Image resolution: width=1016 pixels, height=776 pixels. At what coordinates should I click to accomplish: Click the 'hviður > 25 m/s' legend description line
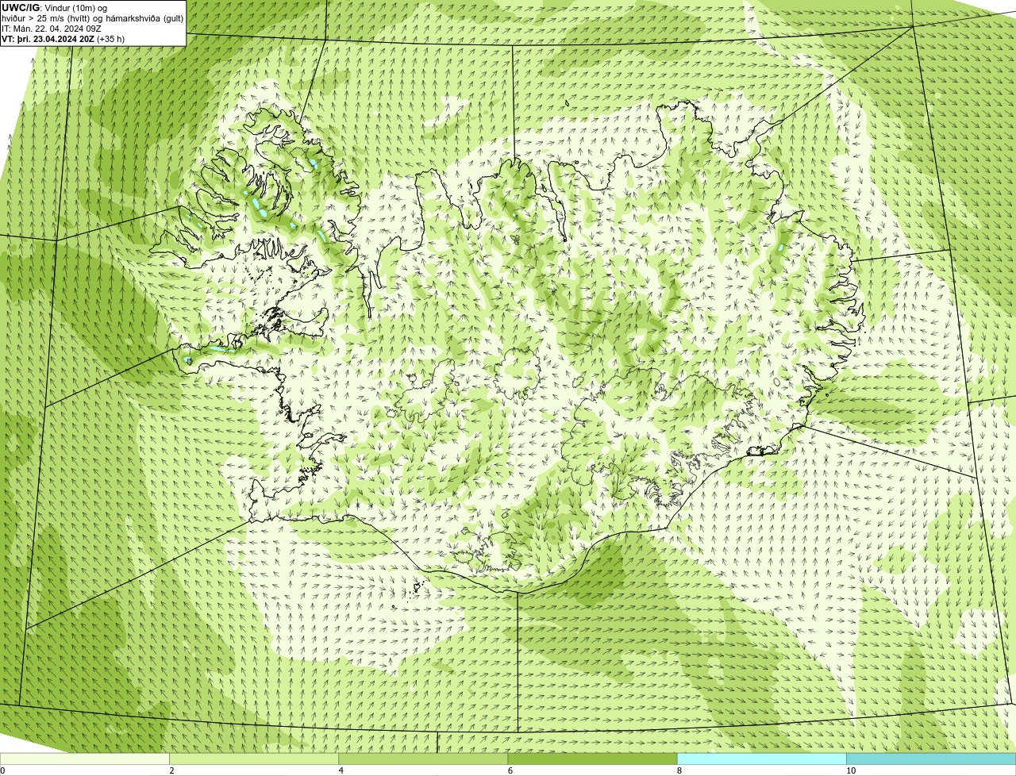(92, 17)
